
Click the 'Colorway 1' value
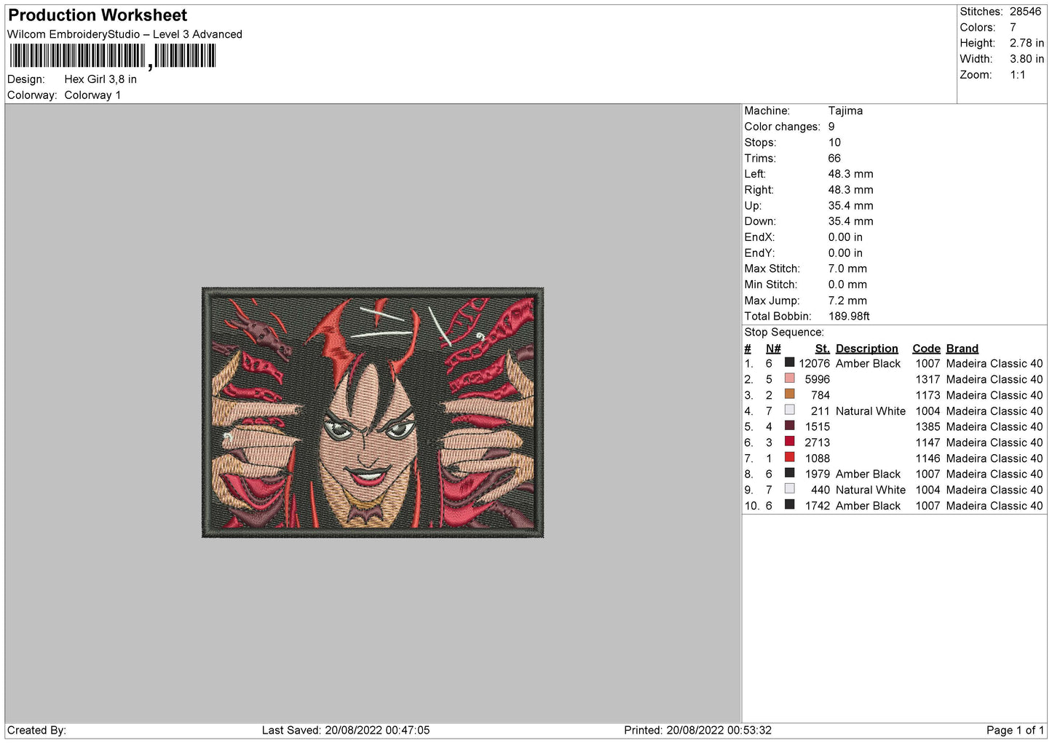[92, 95]
